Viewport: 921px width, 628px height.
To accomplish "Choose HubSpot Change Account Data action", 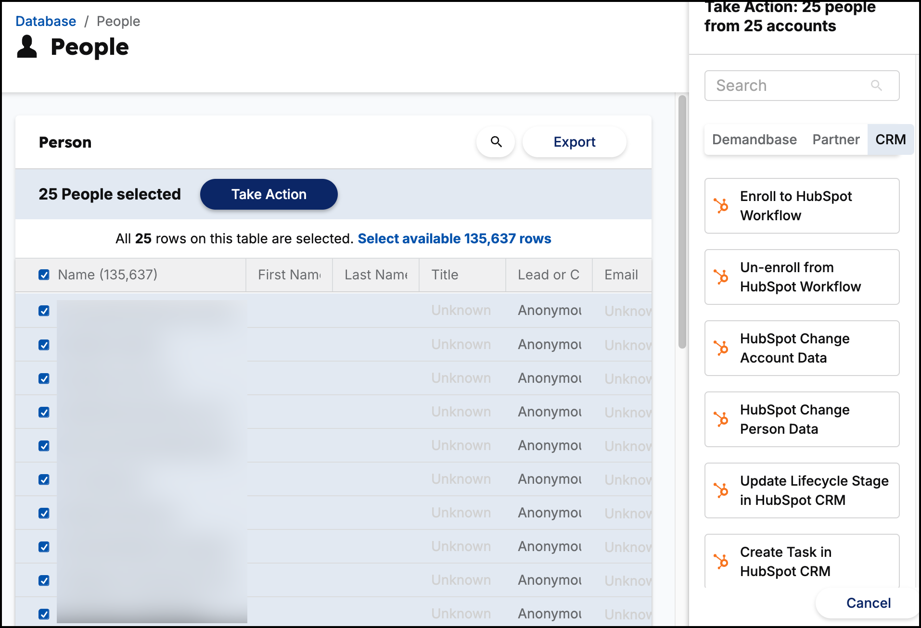I will pos(802,348).
